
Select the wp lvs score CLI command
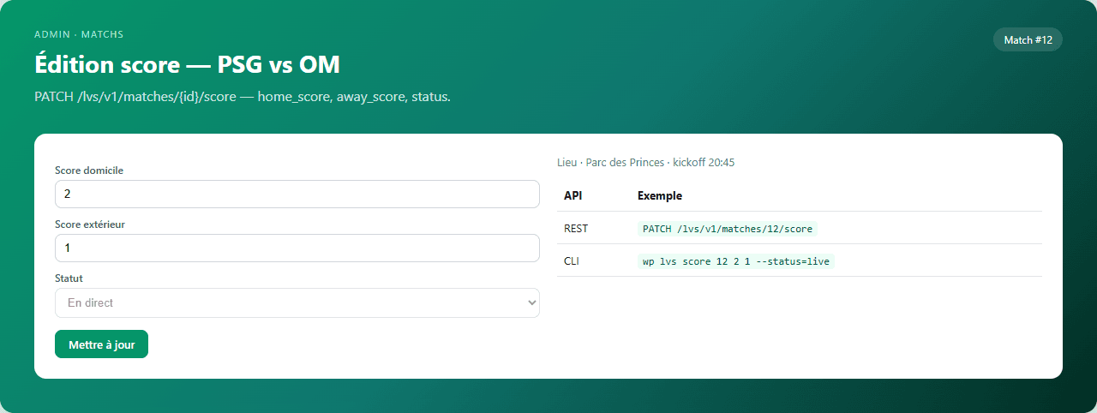click(x=736, y=261)
